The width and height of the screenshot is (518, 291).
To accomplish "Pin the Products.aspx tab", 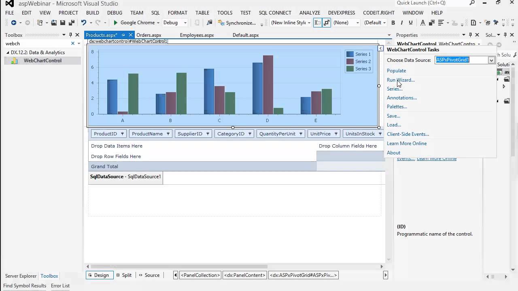I will coord(123,35).
